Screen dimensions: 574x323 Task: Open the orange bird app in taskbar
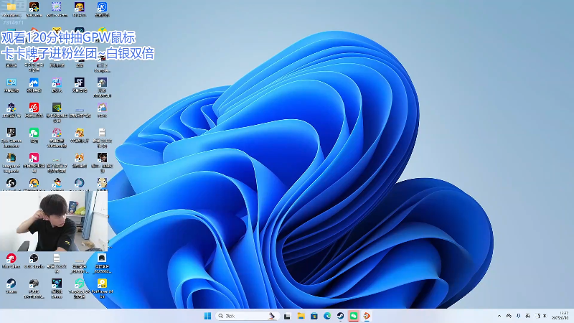[367, 316]
